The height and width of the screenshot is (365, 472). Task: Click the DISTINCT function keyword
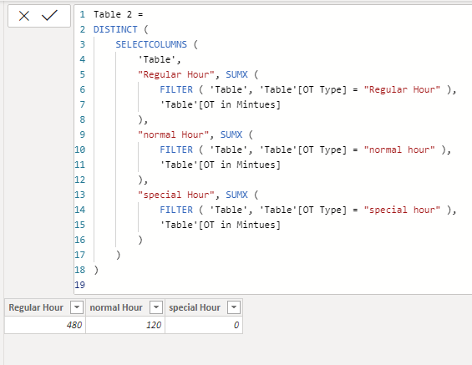click(x=115, y=29)
